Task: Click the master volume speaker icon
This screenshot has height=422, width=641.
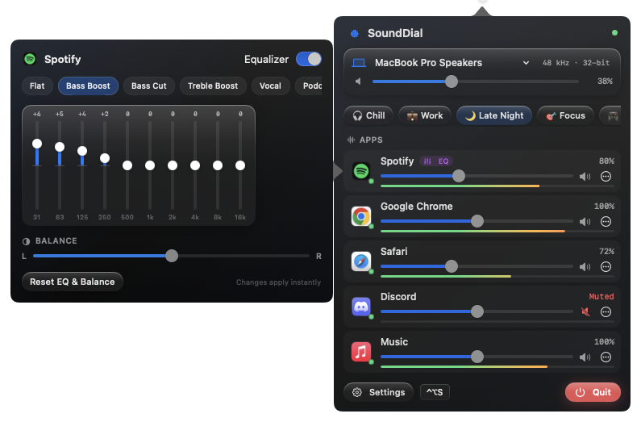Action: pyautogui.click(x=358, y=81)
